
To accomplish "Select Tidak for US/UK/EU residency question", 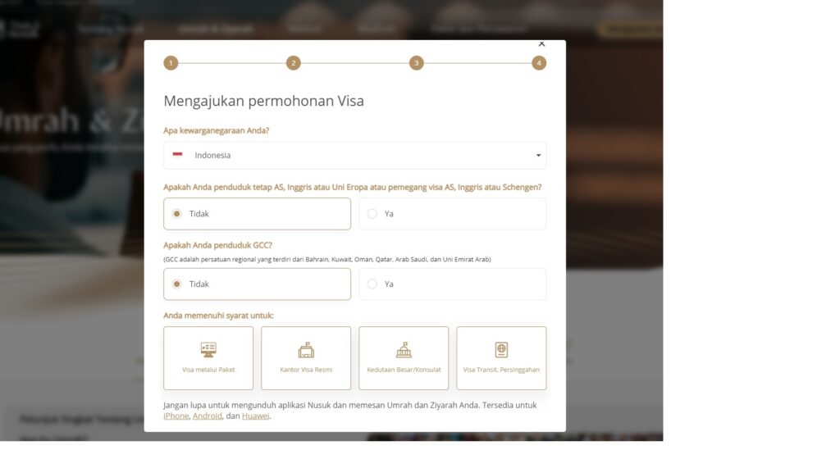I will 257,214.
